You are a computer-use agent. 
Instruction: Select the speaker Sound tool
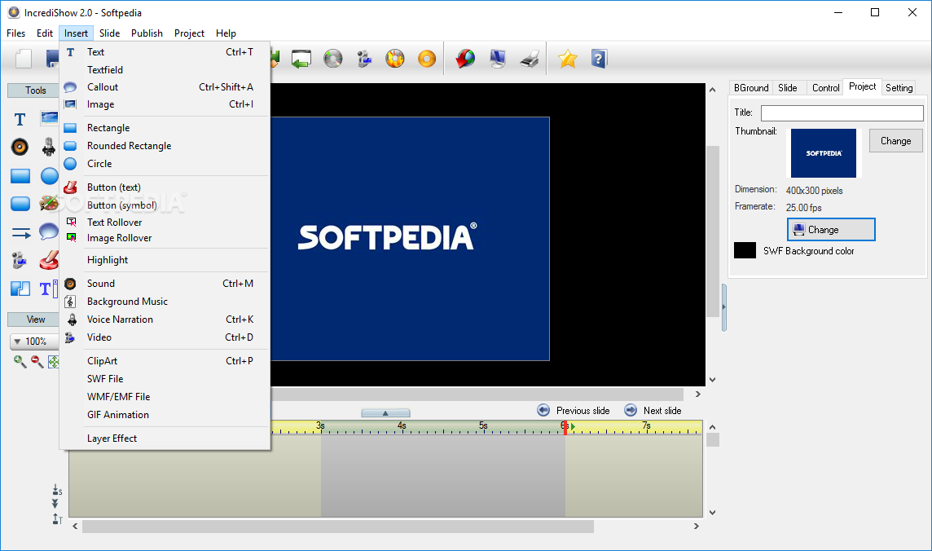tap(20, 147)
